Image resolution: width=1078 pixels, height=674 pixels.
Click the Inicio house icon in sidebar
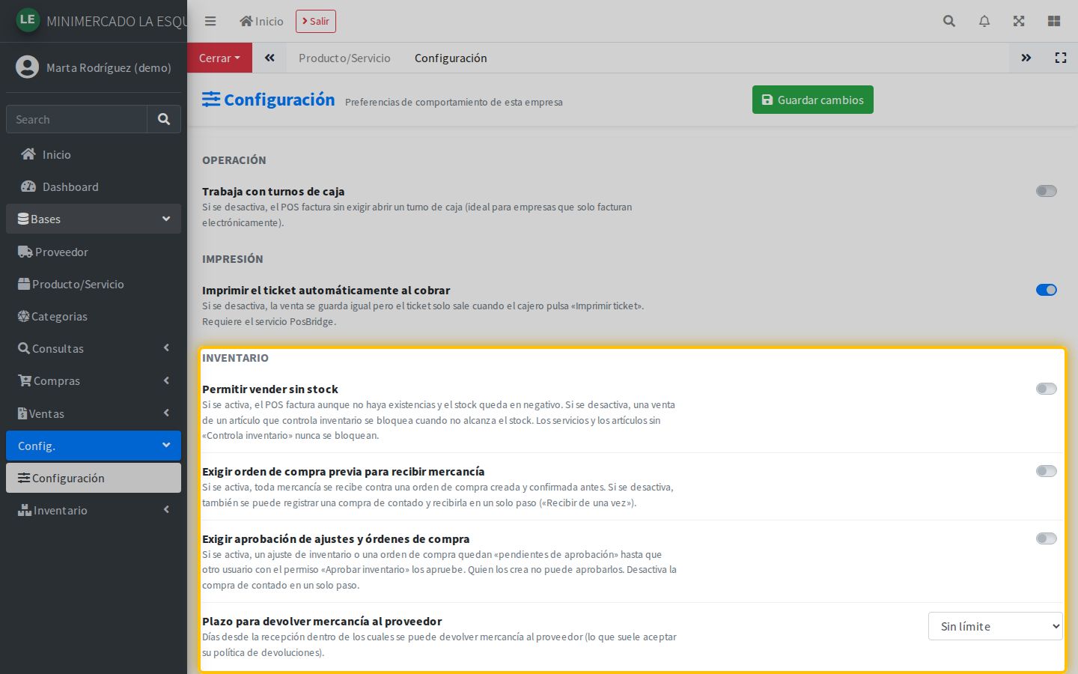[28, 154]
